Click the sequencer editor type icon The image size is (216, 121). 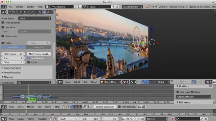click(x=4, y=107)
